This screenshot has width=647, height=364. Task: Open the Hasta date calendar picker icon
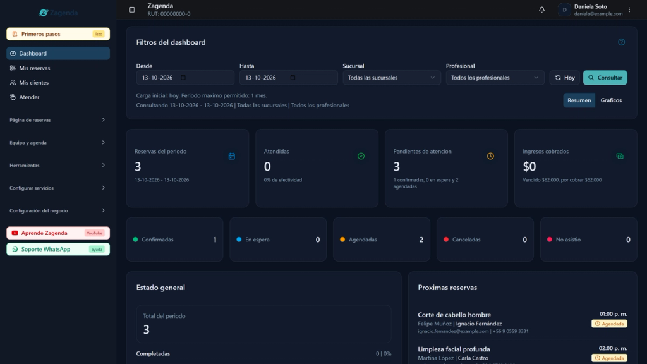pos(293,78)
